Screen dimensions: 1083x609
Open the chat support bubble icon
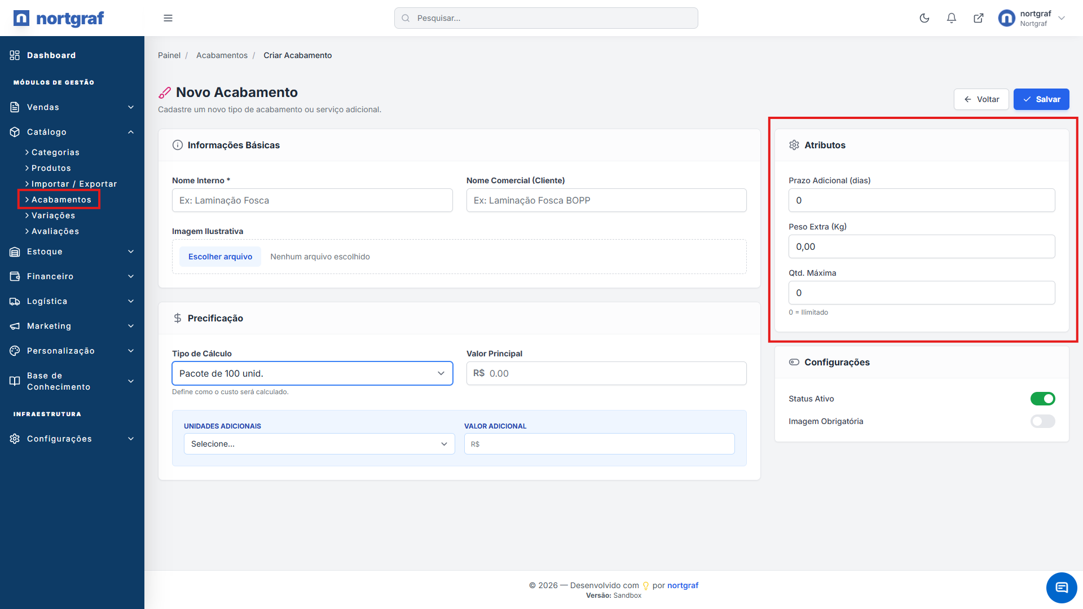(1061, 588)
